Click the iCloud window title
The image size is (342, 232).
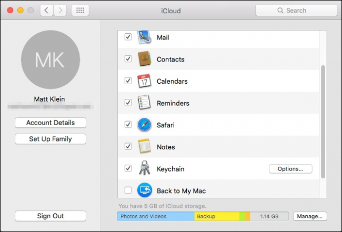pos(171,11)
